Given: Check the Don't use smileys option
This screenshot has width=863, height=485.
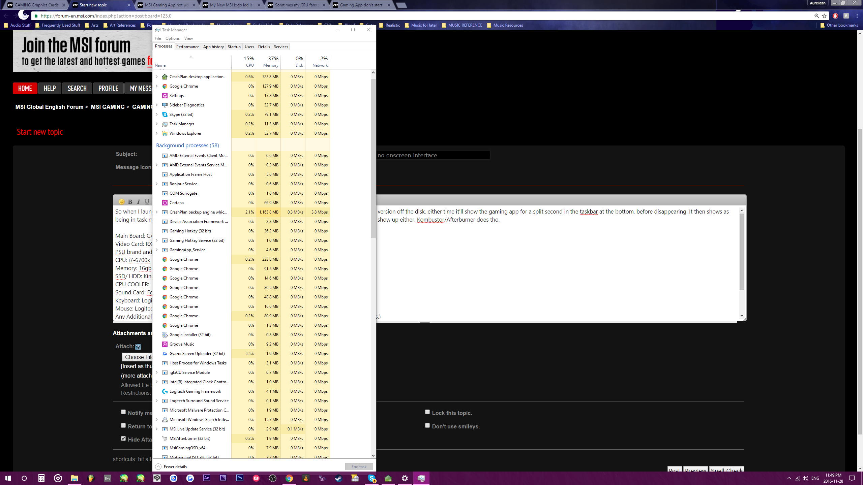Looking at the screenshot, I should click(427, 425).
